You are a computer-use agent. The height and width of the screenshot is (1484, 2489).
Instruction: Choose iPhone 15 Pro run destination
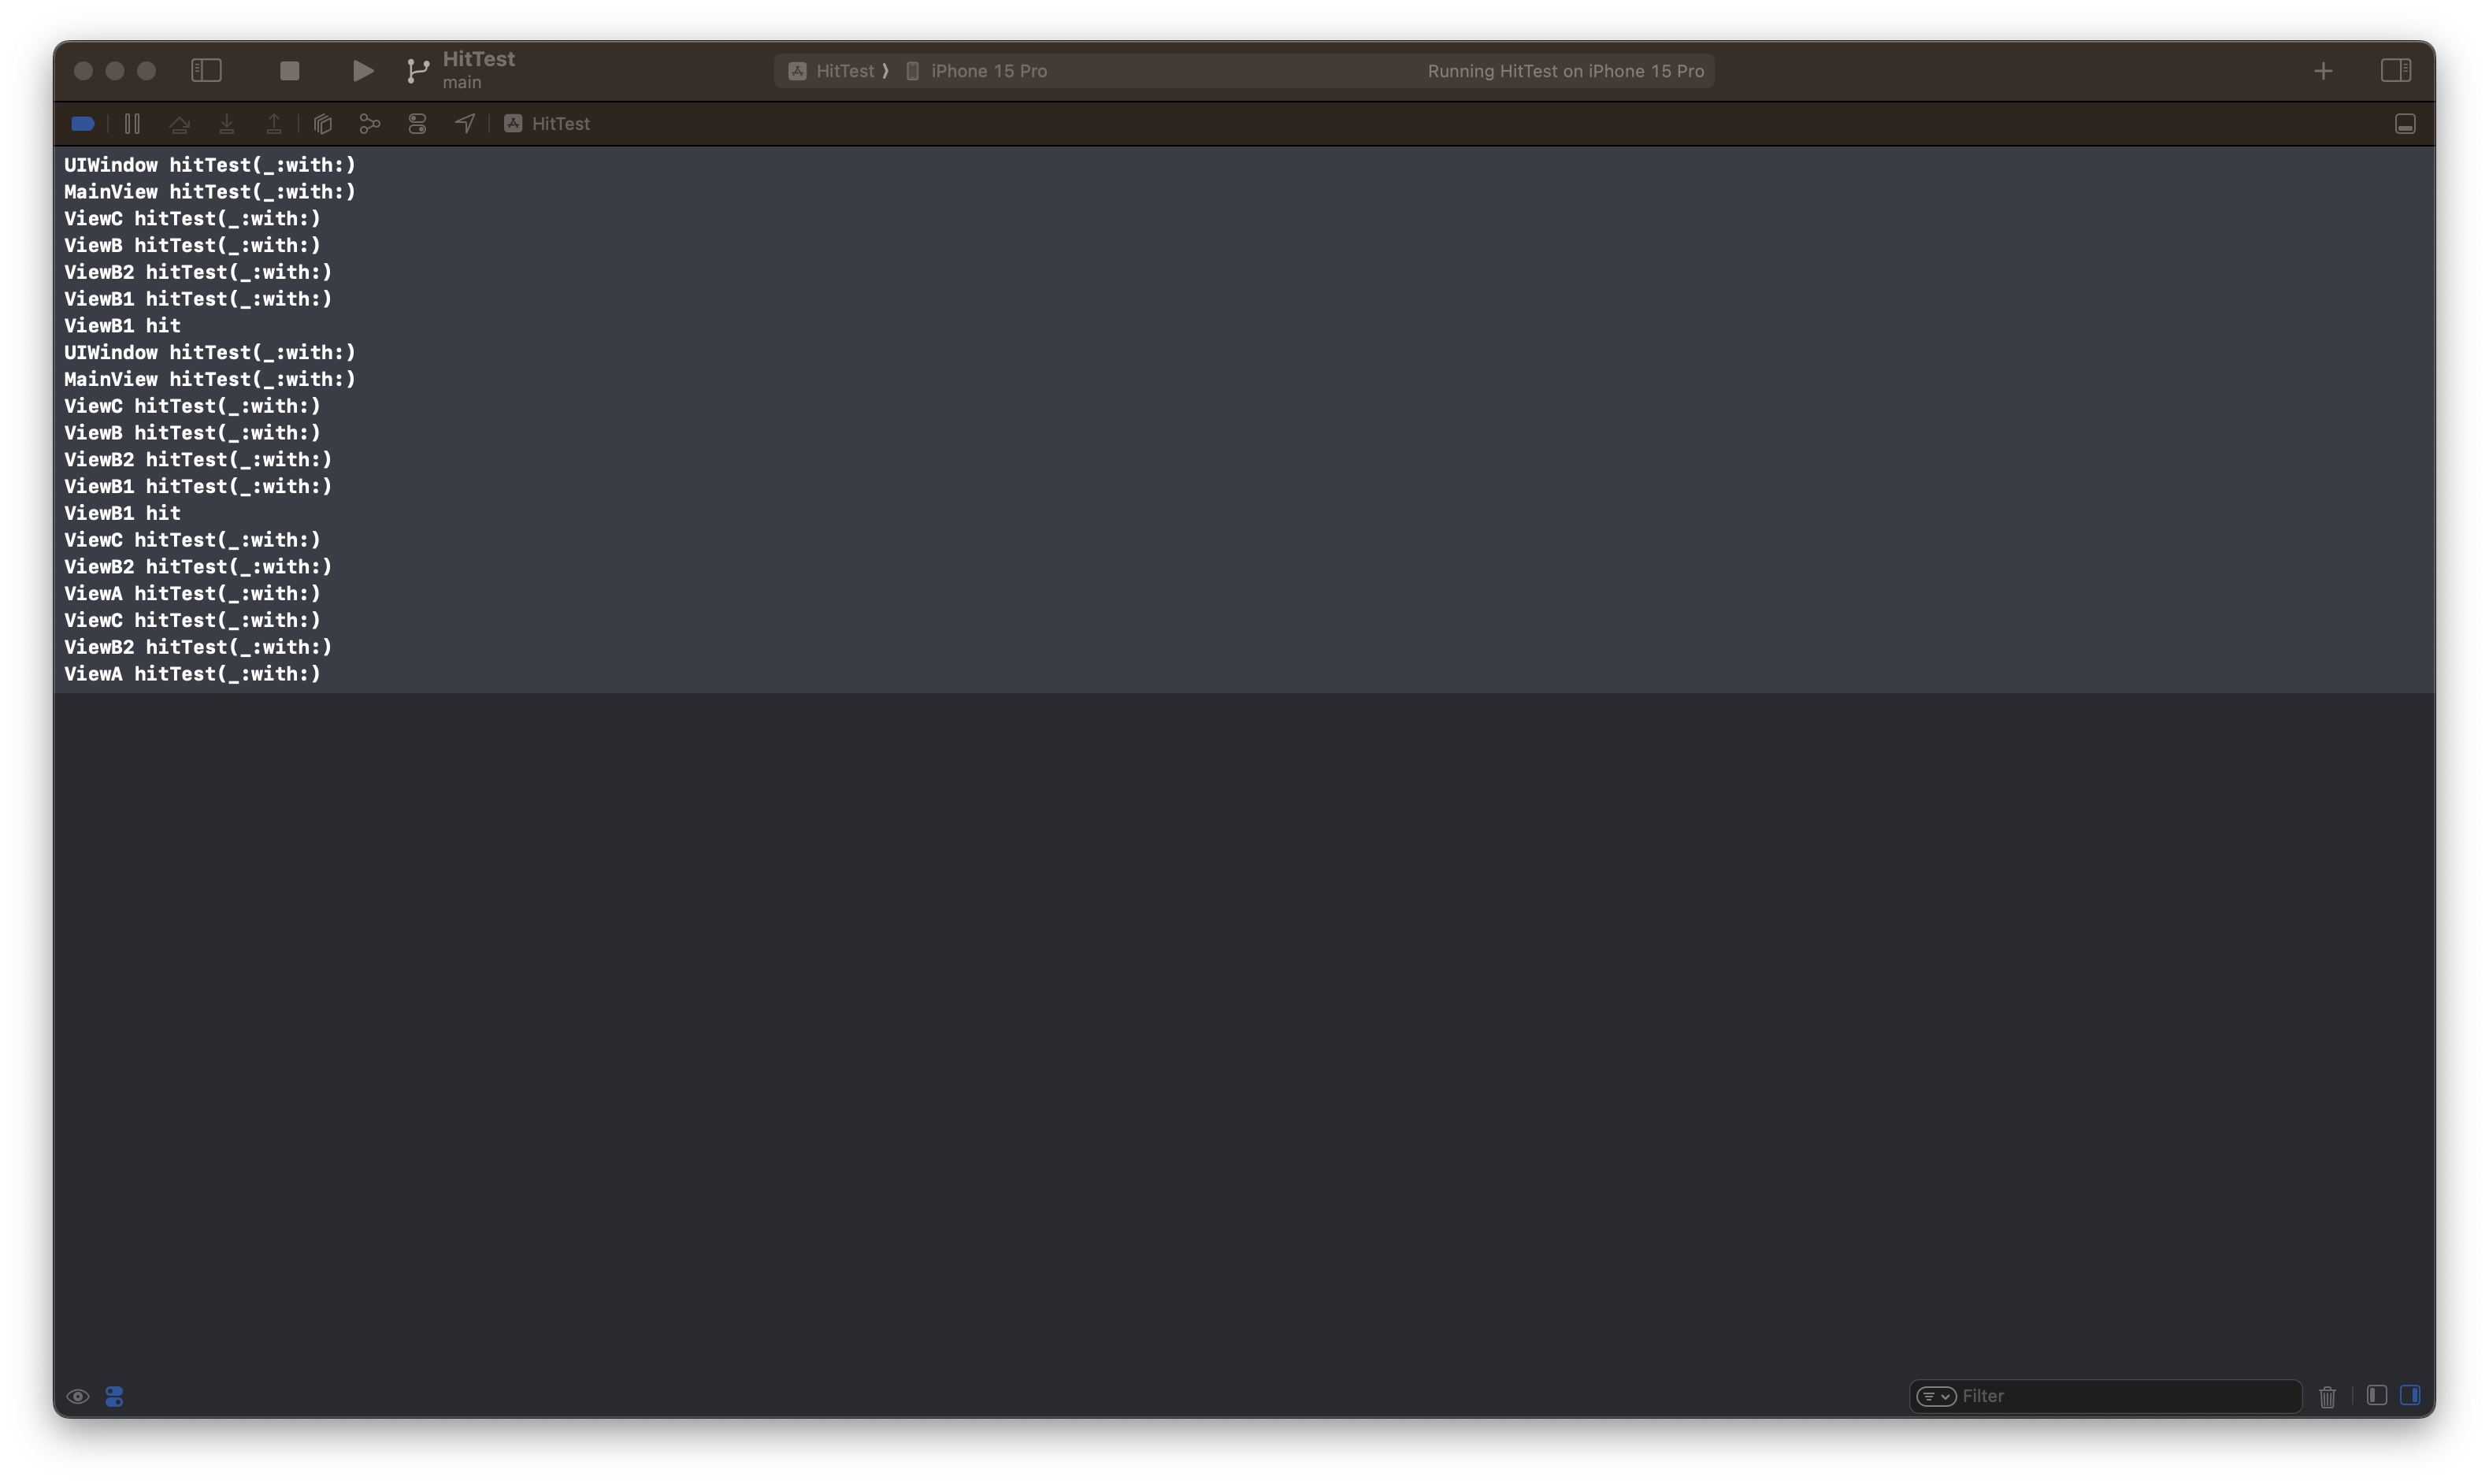pos(987,71)
